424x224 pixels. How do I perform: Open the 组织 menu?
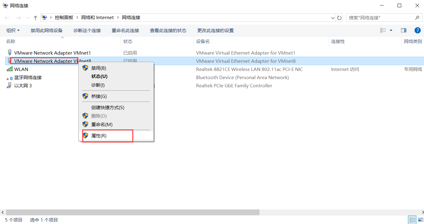pos(13,30)
